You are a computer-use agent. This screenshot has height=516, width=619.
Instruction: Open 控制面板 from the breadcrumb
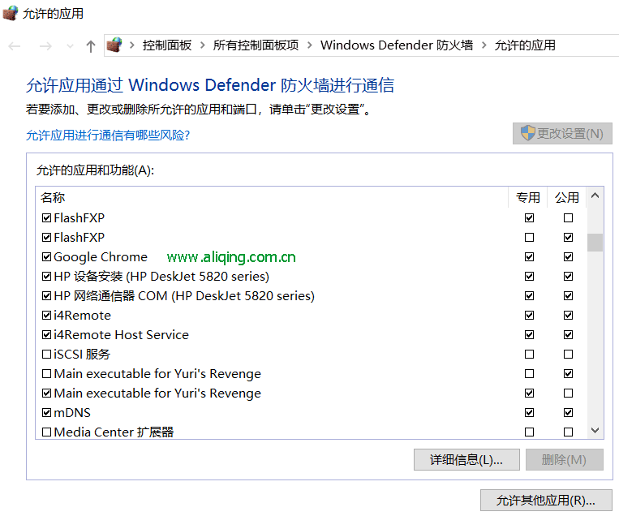[167, 45]
